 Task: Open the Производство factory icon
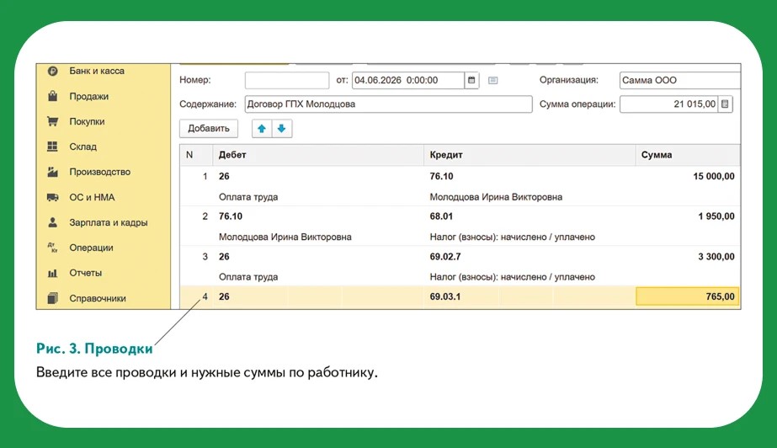point(52,172)
